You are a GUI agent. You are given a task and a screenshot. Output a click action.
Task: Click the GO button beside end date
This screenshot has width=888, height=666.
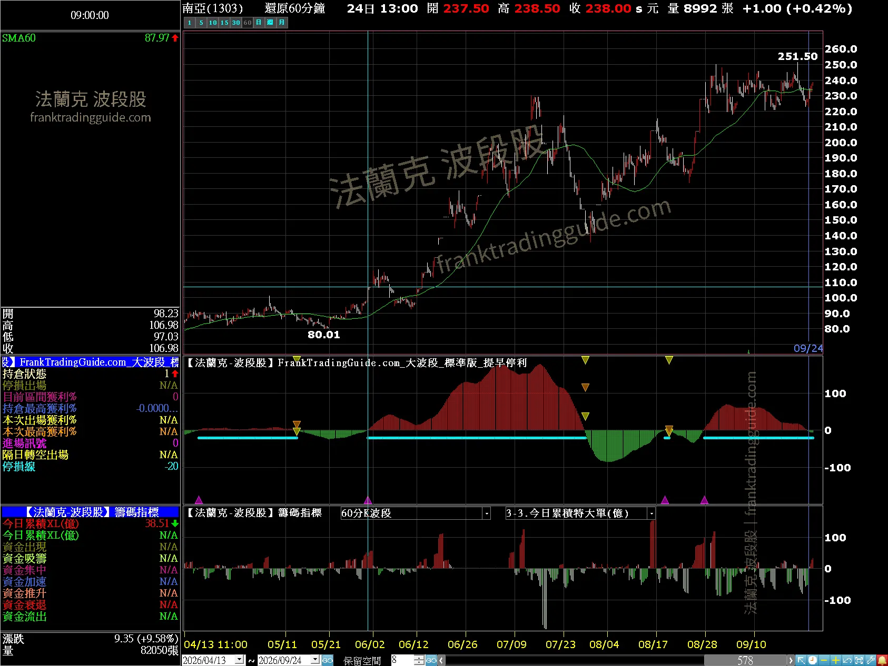pos(328,660)
